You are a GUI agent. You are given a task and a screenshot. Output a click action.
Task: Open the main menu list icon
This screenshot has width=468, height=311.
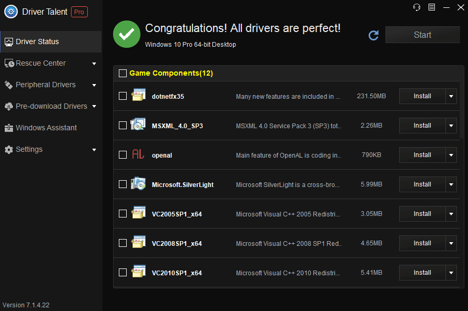tap(432, 7)
